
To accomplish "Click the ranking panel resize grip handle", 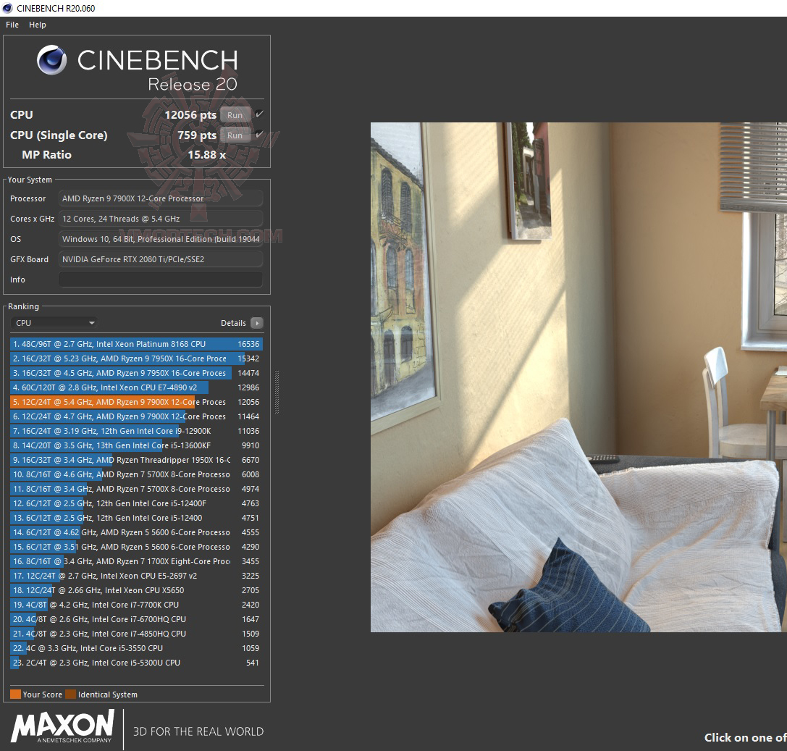I will pos(277,392).
